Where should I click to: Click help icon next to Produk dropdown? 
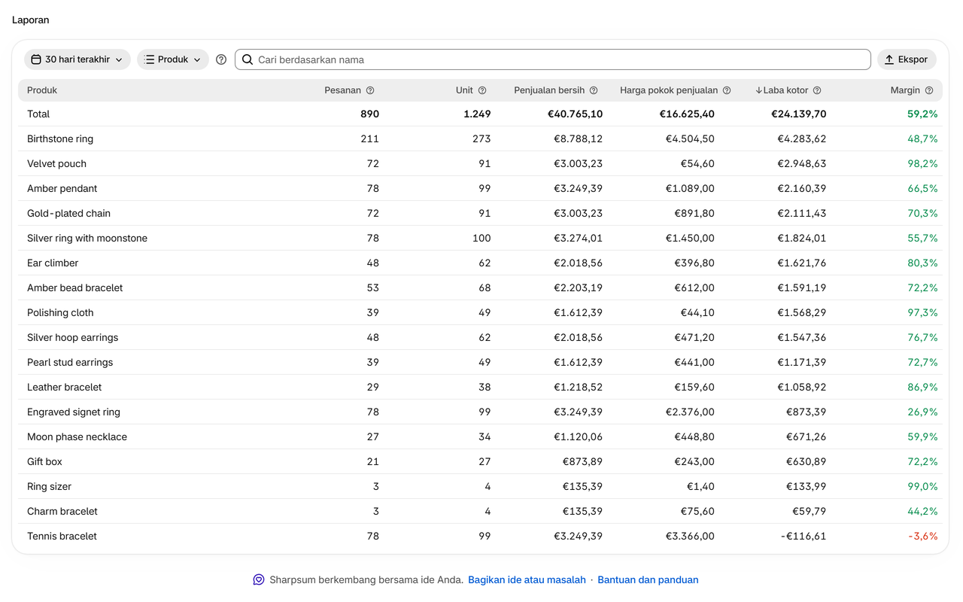pos(221,59)
